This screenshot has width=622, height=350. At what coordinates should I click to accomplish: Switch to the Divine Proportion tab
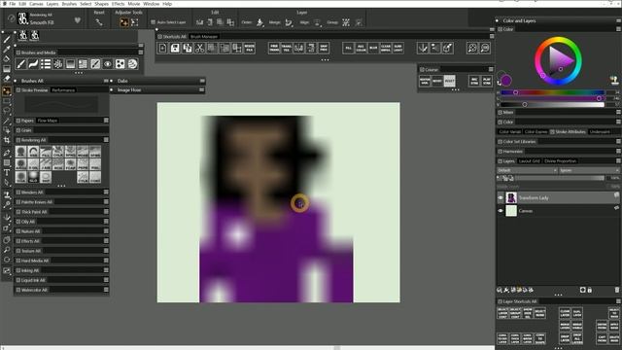point(560,161)
